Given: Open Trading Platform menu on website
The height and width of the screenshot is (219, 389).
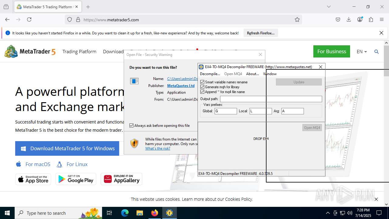Looking at the screenshot, I should (x=79, y=52).
